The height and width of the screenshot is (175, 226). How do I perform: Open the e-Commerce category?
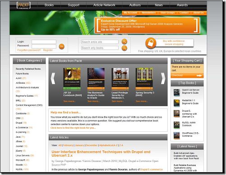pyautogui.click(x=24, y=127)
